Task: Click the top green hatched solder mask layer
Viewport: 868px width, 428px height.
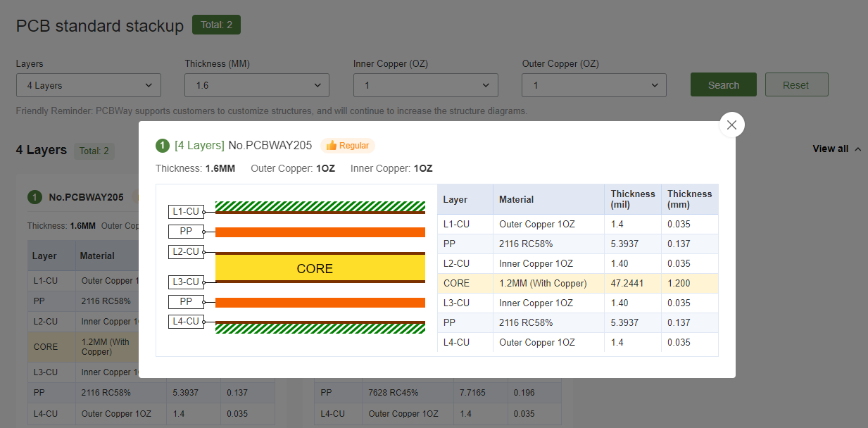Action: pos(320,206)
